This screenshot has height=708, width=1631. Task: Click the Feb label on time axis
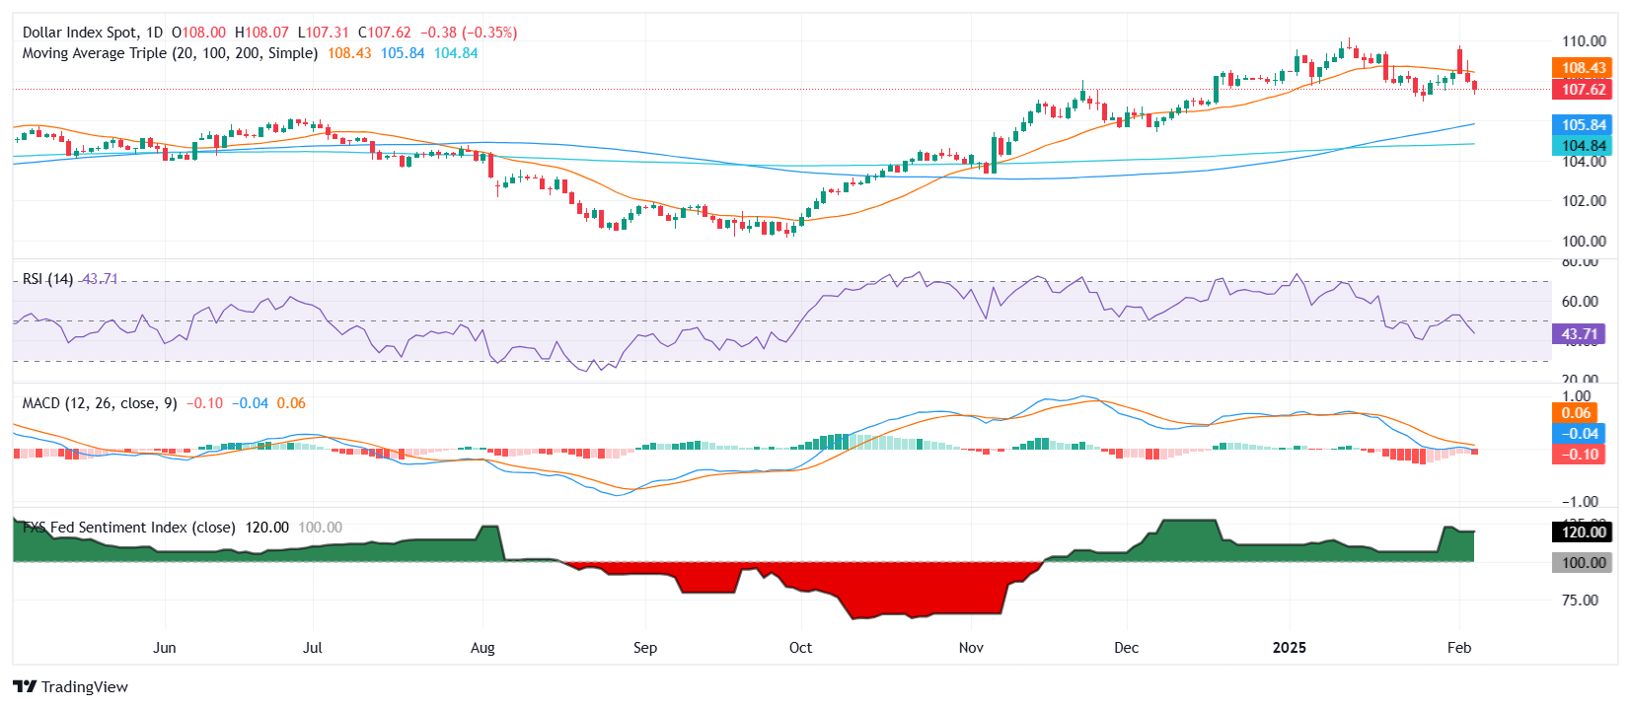point(1458,648)
